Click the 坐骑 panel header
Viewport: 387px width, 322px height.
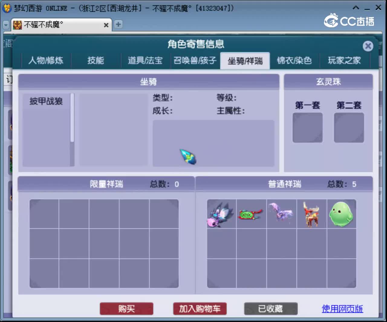tap(148, 82)
